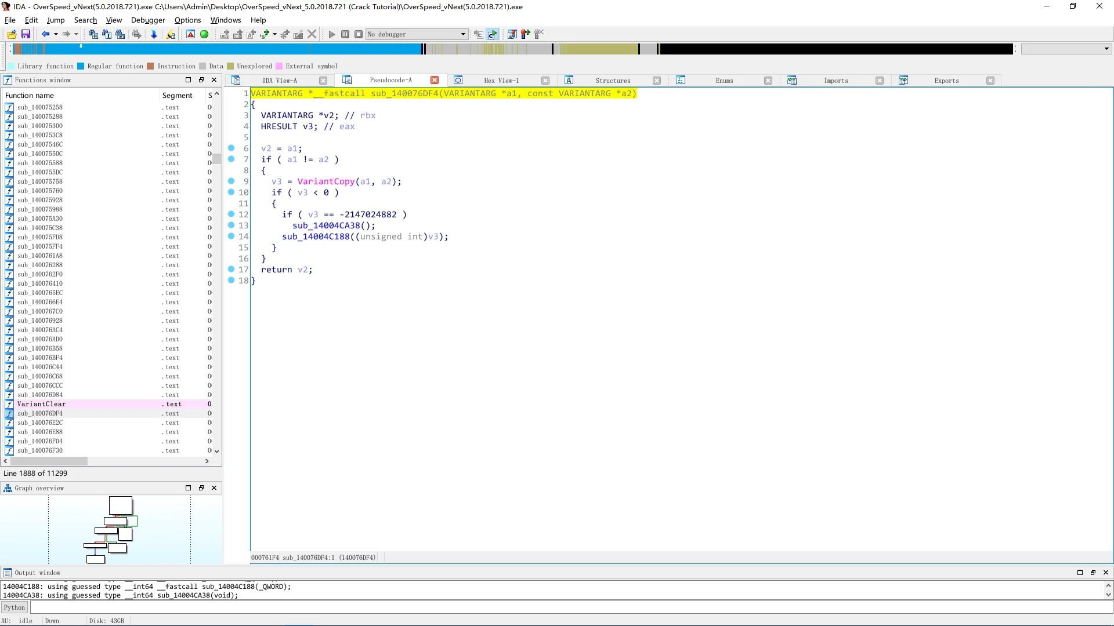Click the blue down-arrow jump icon
This screenshot has width=1114, height=626.
click(154, 34)
